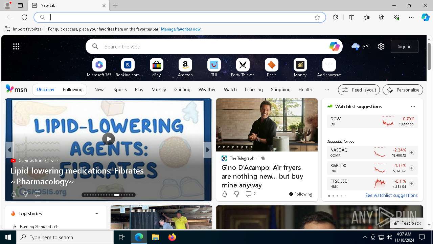Open the volume control in system tray

pyautogui.click(x=389, y=237)
